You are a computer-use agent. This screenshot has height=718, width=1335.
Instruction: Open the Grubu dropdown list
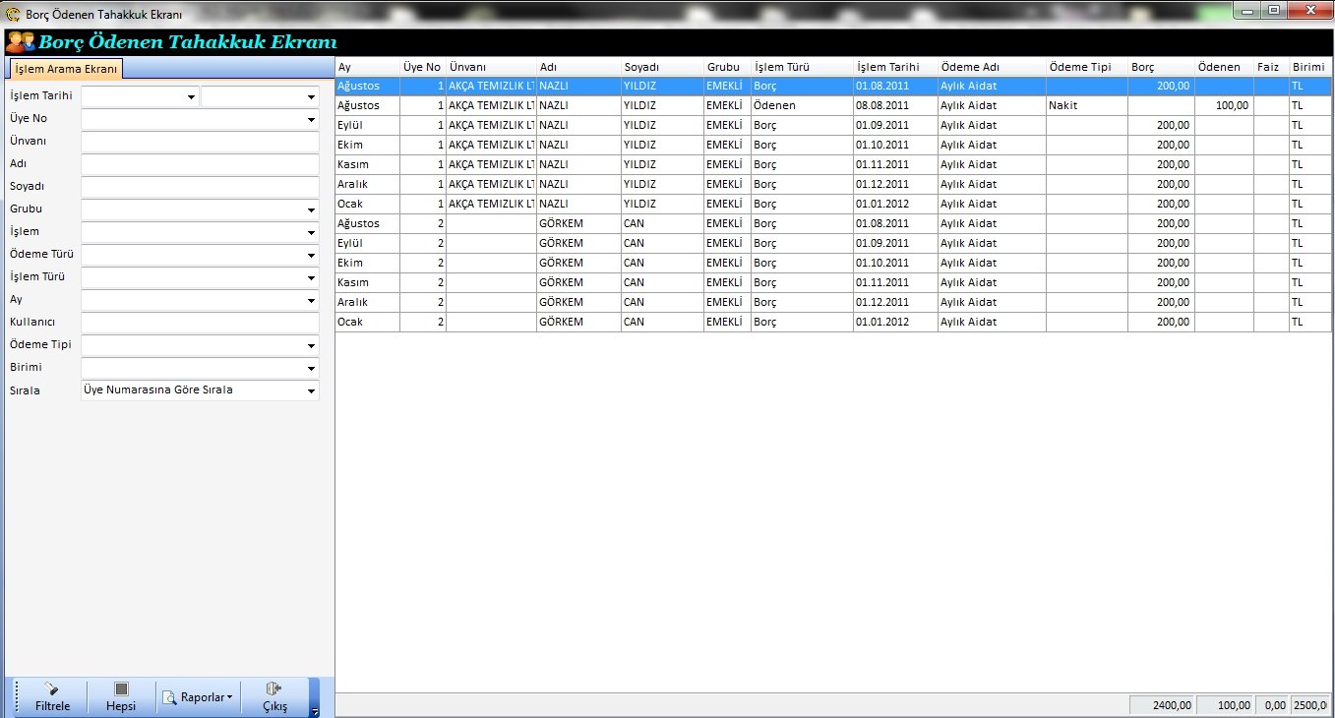(x=311, y=210)
